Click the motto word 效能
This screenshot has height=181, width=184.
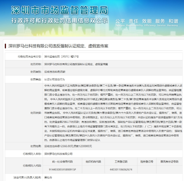tap(147, 21)
